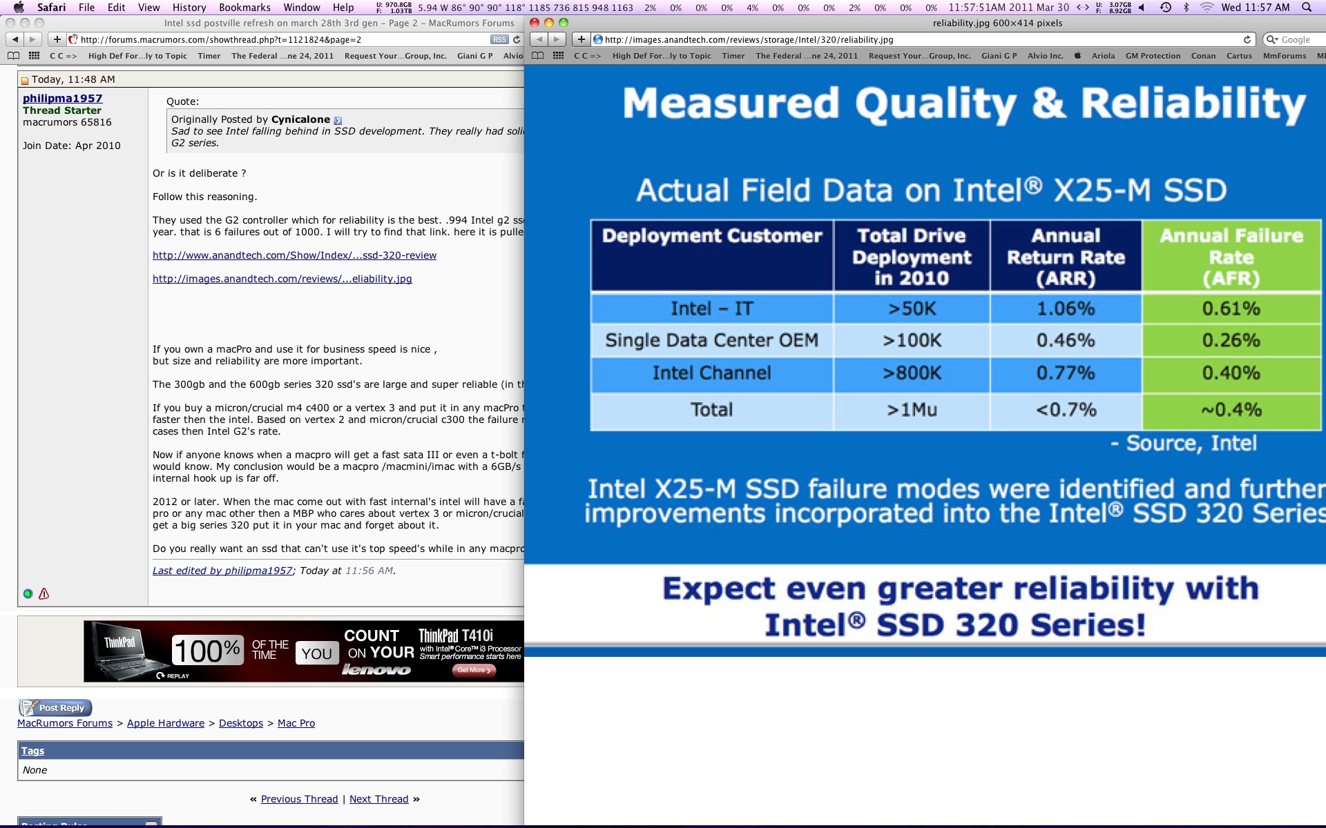
Task: Open the View menu
Action: [148, 7]
